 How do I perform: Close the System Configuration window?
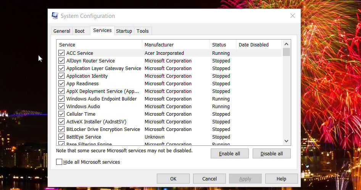(293, 16)
